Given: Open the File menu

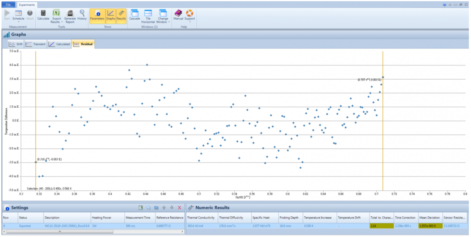Looking at the screenshot, I should (x=8, y=4).
